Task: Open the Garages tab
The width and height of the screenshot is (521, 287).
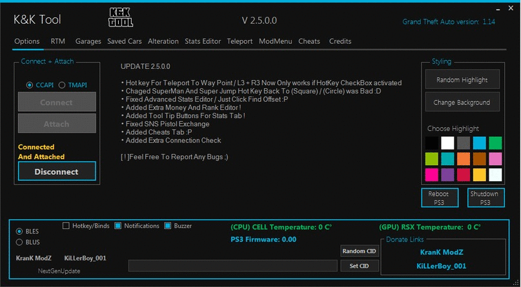Action: point(88,41)
